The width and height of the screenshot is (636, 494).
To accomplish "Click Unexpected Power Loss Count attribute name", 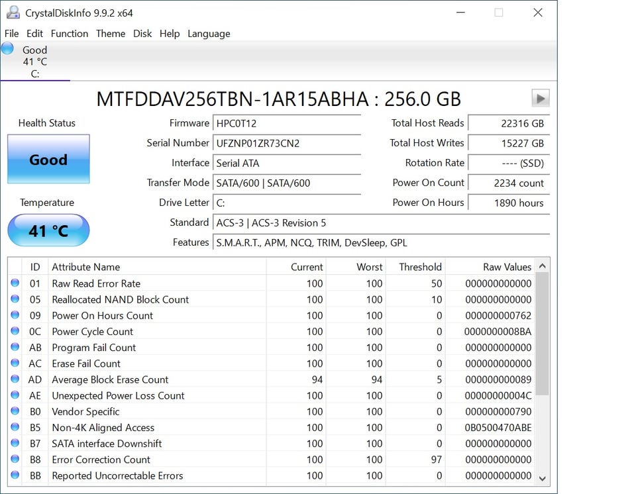I will [x=118, y=395].
